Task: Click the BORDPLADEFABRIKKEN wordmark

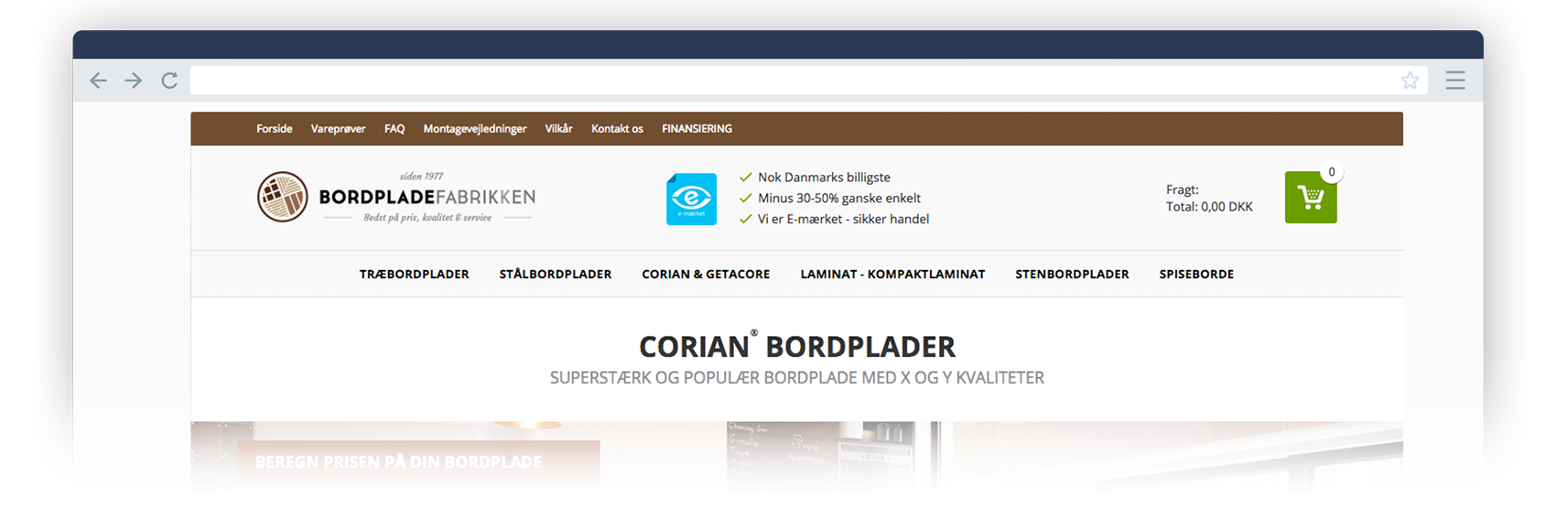Action: coord(427,197)
